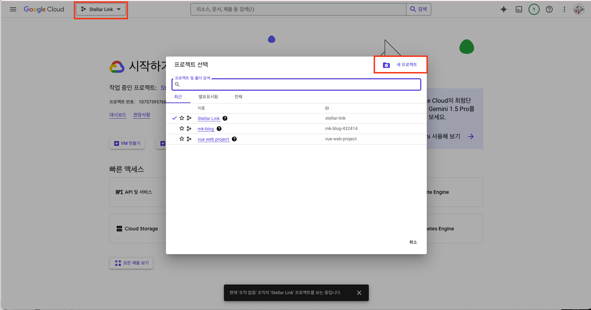Click the project type icon for Stellar Link row

coord(189,118)
